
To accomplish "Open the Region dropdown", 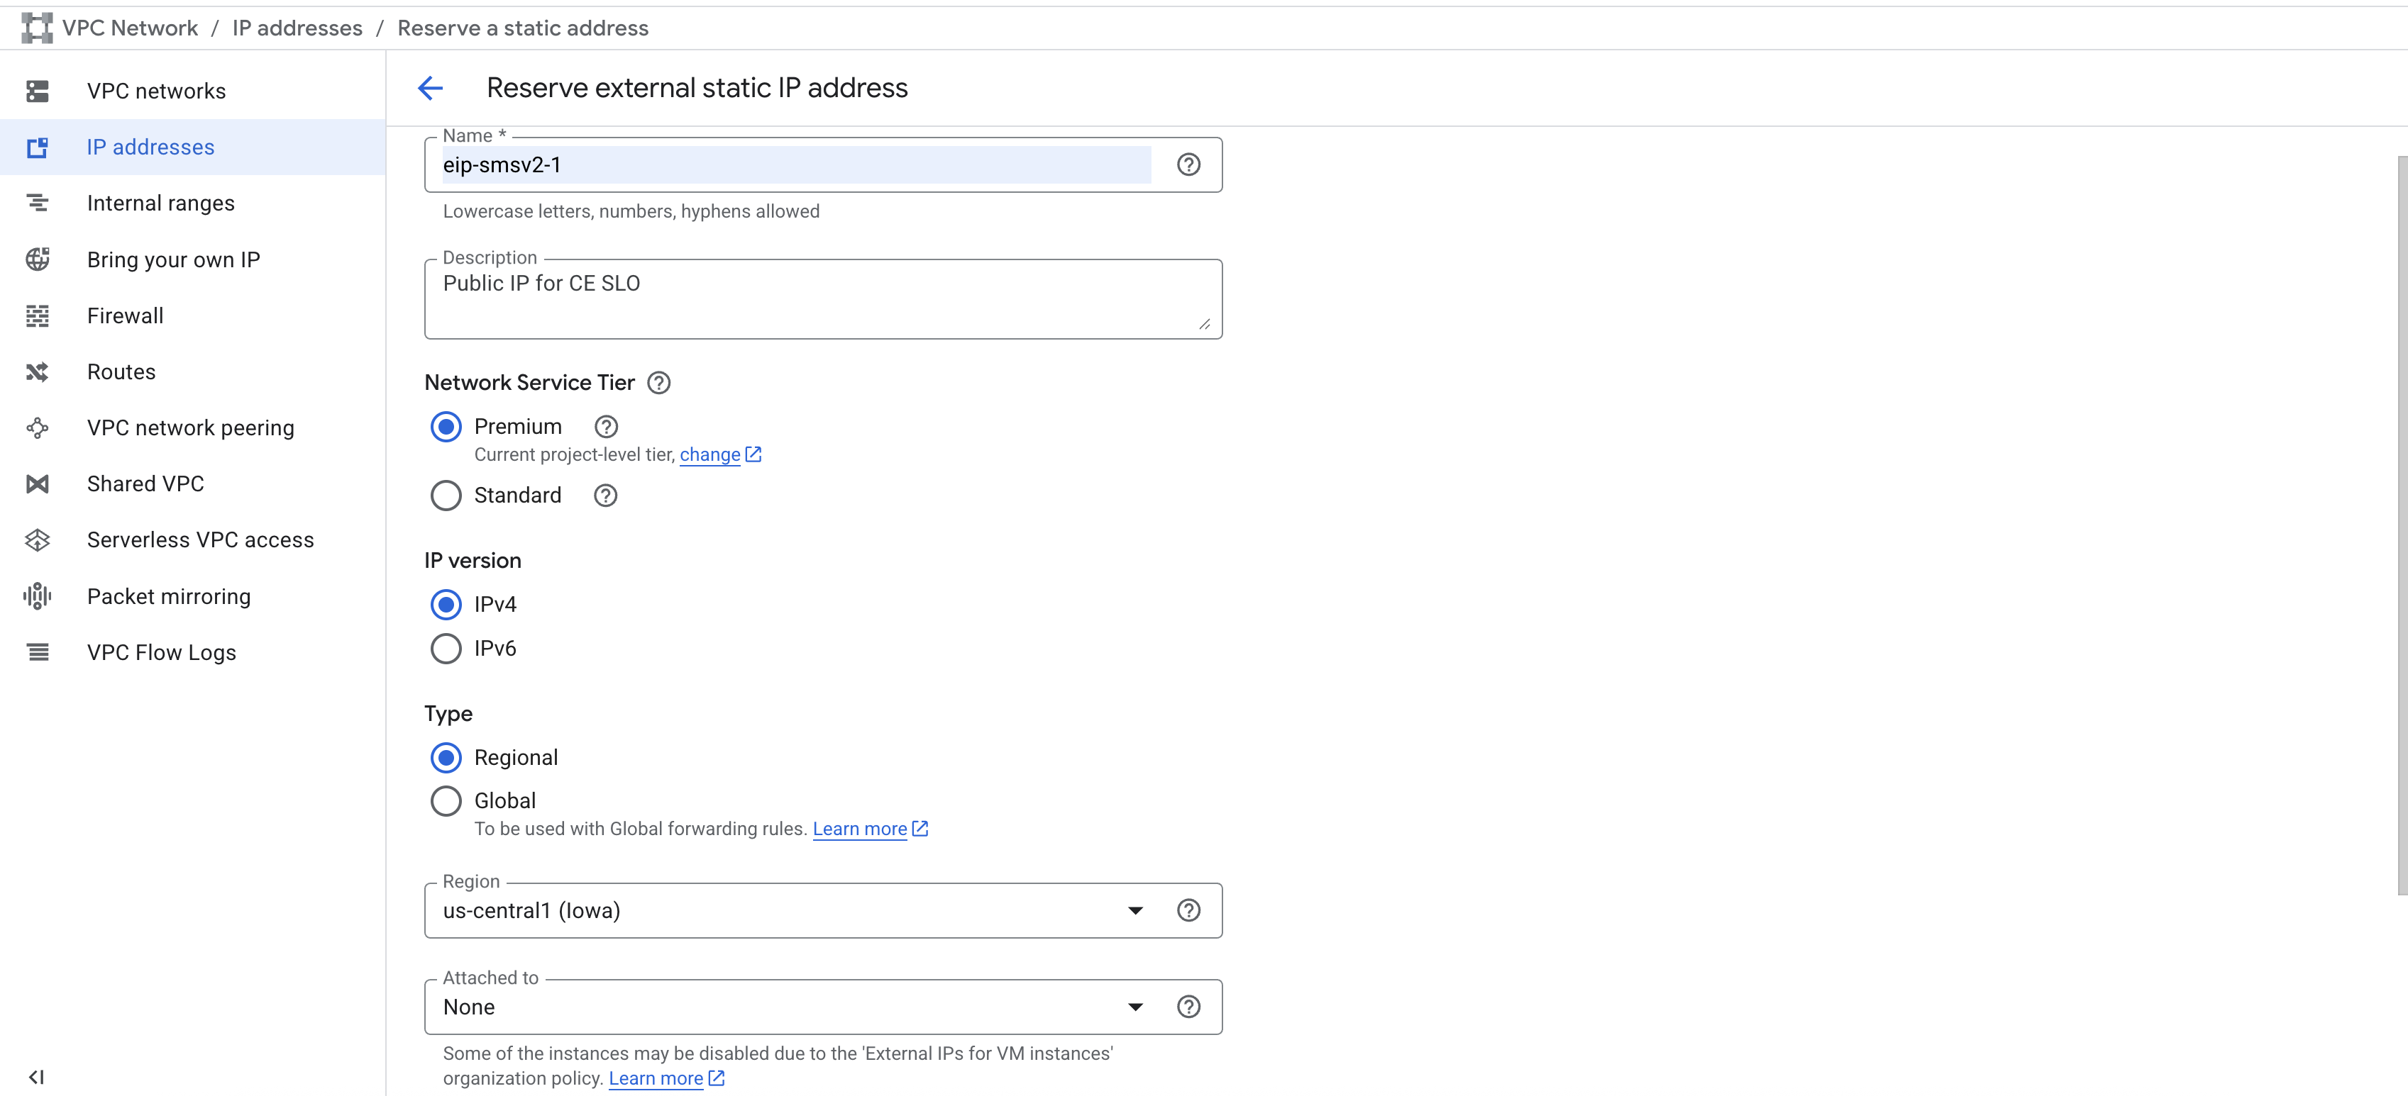I will [1135, 910].
